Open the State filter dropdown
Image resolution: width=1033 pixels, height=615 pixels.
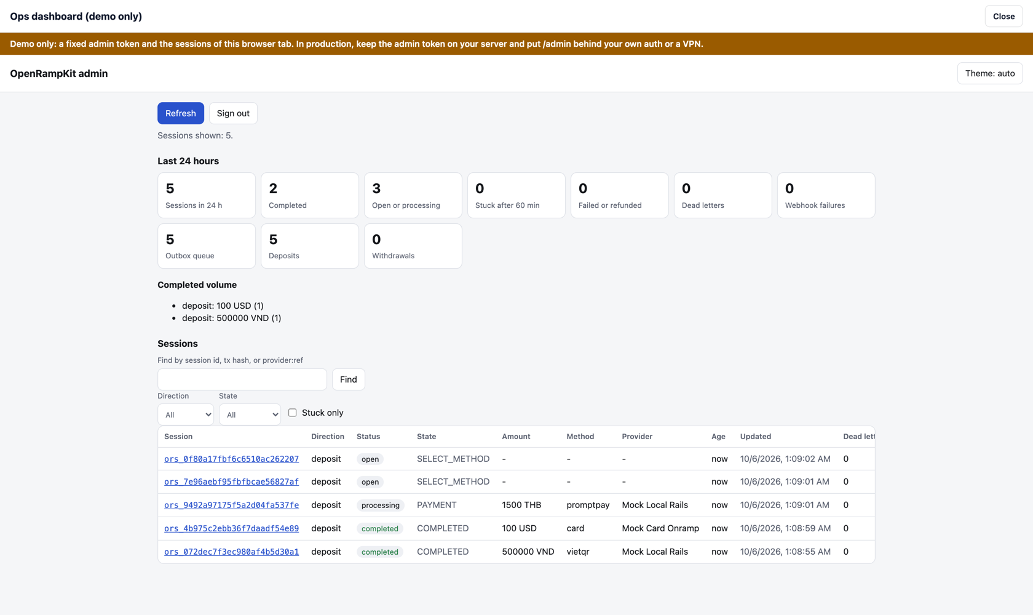250,415
